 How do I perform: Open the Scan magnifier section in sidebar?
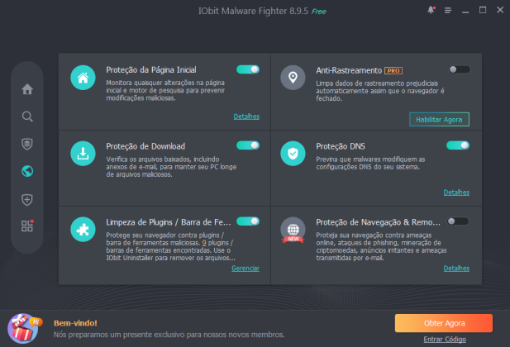[27, 116]
